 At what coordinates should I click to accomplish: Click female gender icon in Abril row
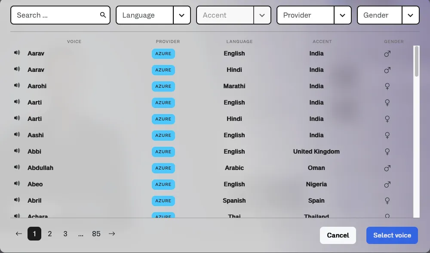(x=387, y=201)
